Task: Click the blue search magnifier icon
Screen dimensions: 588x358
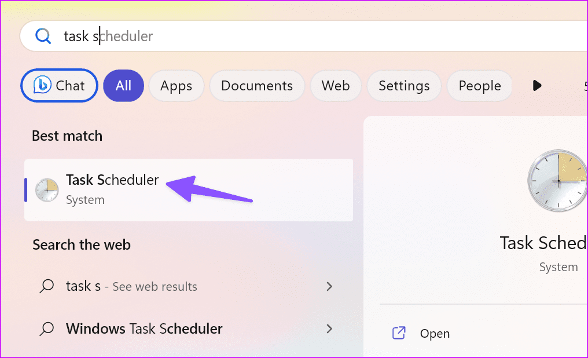Action: pyautogui.click(x=43, y=36)
